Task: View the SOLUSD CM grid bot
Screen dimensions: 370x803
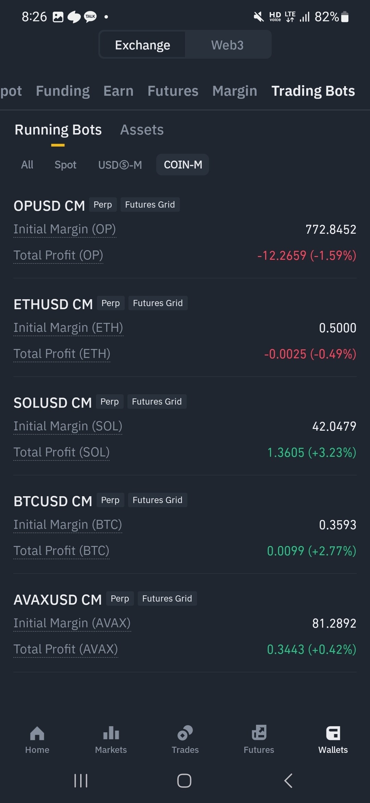Action: pyautogui.click(x=53, y=403)
